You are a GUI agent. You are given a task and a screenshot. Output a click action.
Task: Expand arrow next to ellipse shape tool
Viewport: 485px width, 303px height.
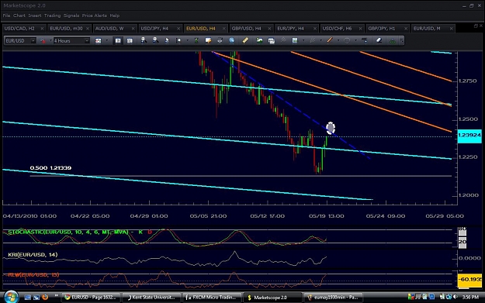pyautogui.click(x=355, y=41)
